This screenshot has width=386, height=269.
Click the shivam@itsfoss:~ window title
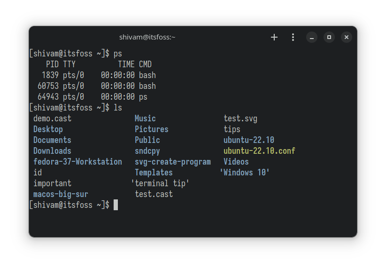point(147,37)
